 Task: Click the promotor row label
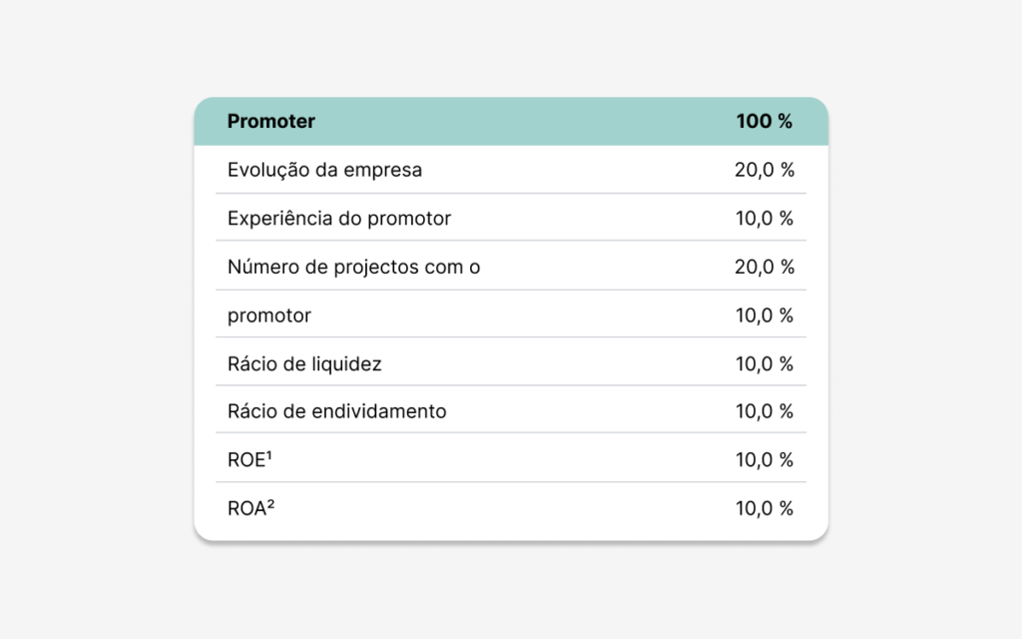click(269, 316)
